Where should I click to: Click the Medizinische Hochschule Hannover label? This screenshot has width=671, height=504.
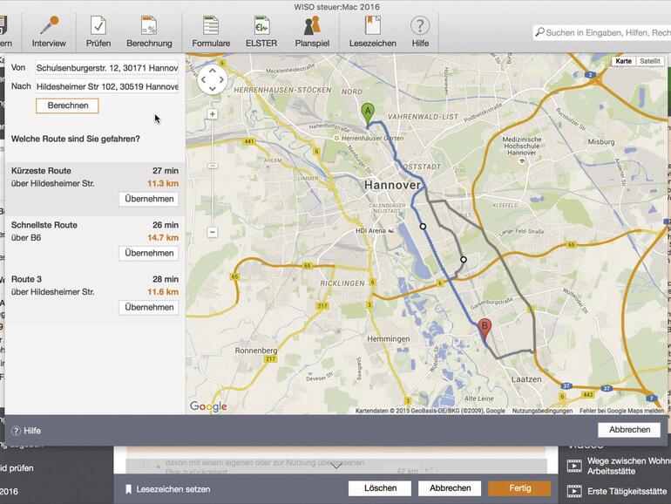coord(522,146)
